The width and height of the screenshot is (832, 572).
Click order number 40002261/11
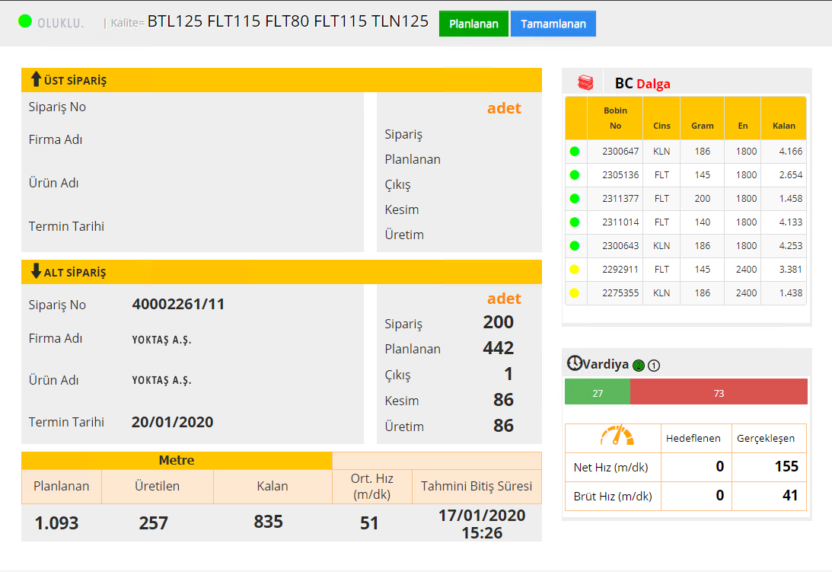click(178, 305)
